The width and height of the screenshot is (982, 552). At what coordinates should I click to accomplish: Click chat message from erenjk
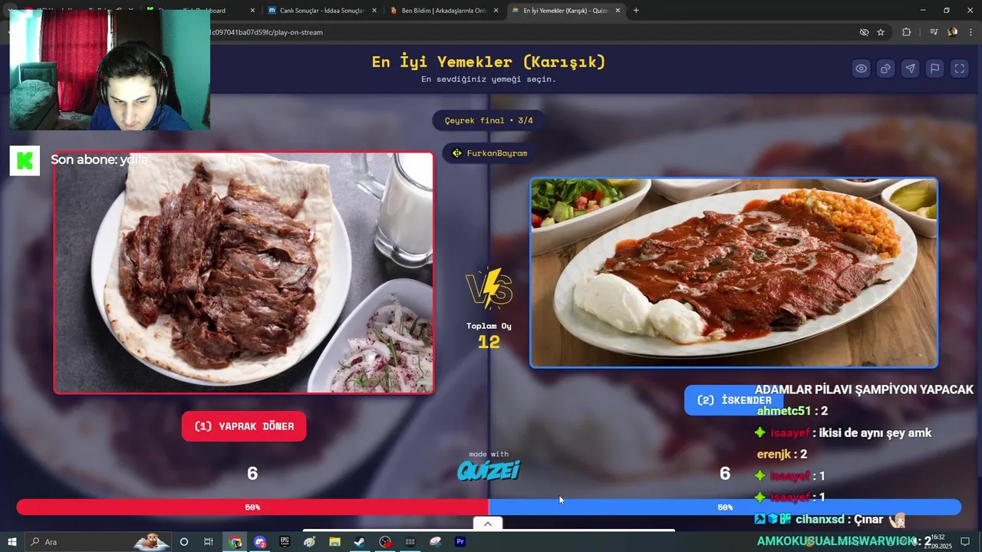point(782,454)
